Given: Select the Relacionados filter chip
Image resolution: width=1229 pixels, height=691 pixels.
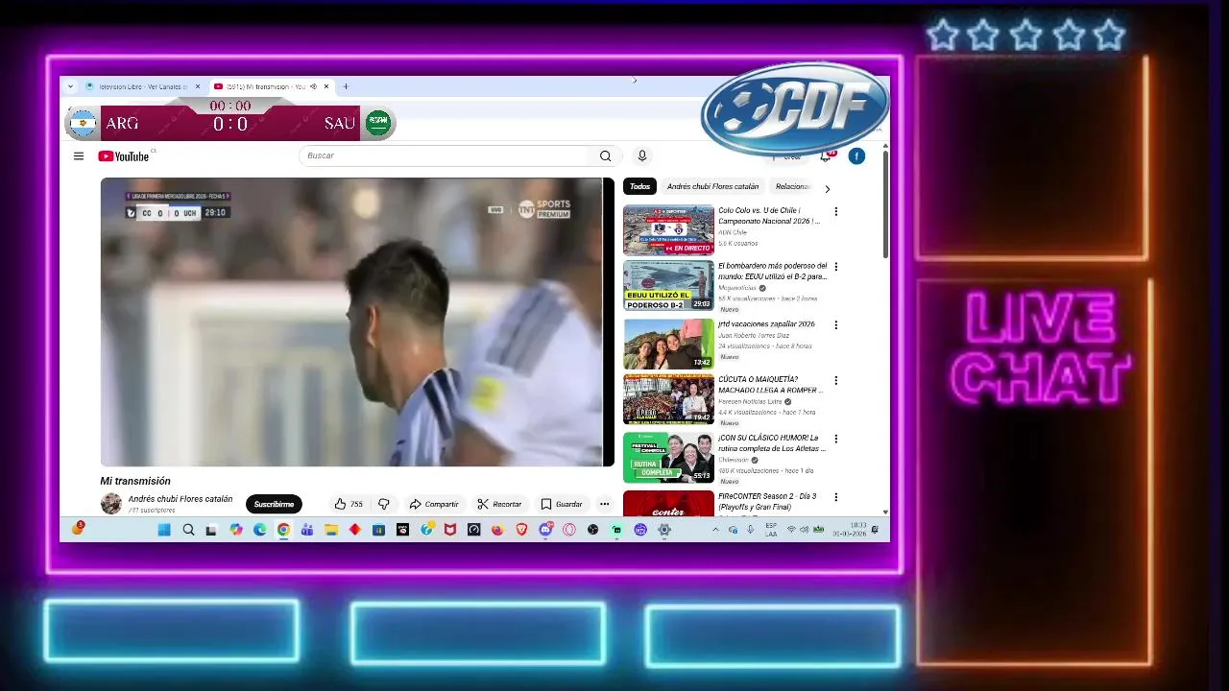Looking at the screenshot, I should pyautogui.click(x=792, y=186).
